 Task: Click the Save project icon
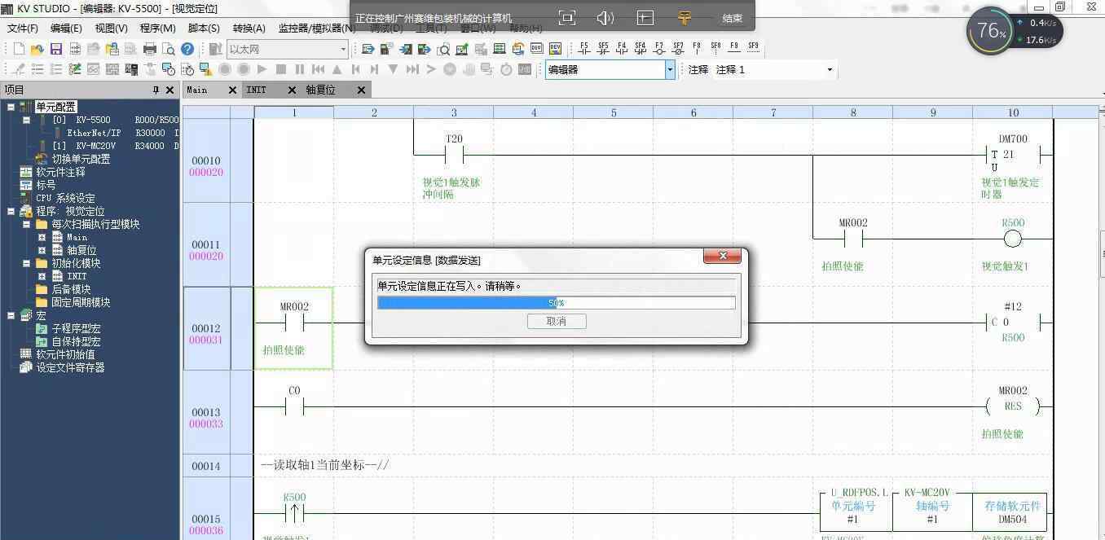[x=56, y=49]
